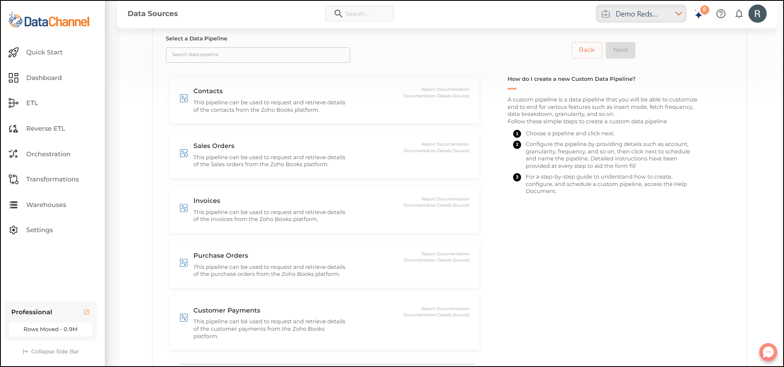Open the Orchestration icon

tap(14, 154)
